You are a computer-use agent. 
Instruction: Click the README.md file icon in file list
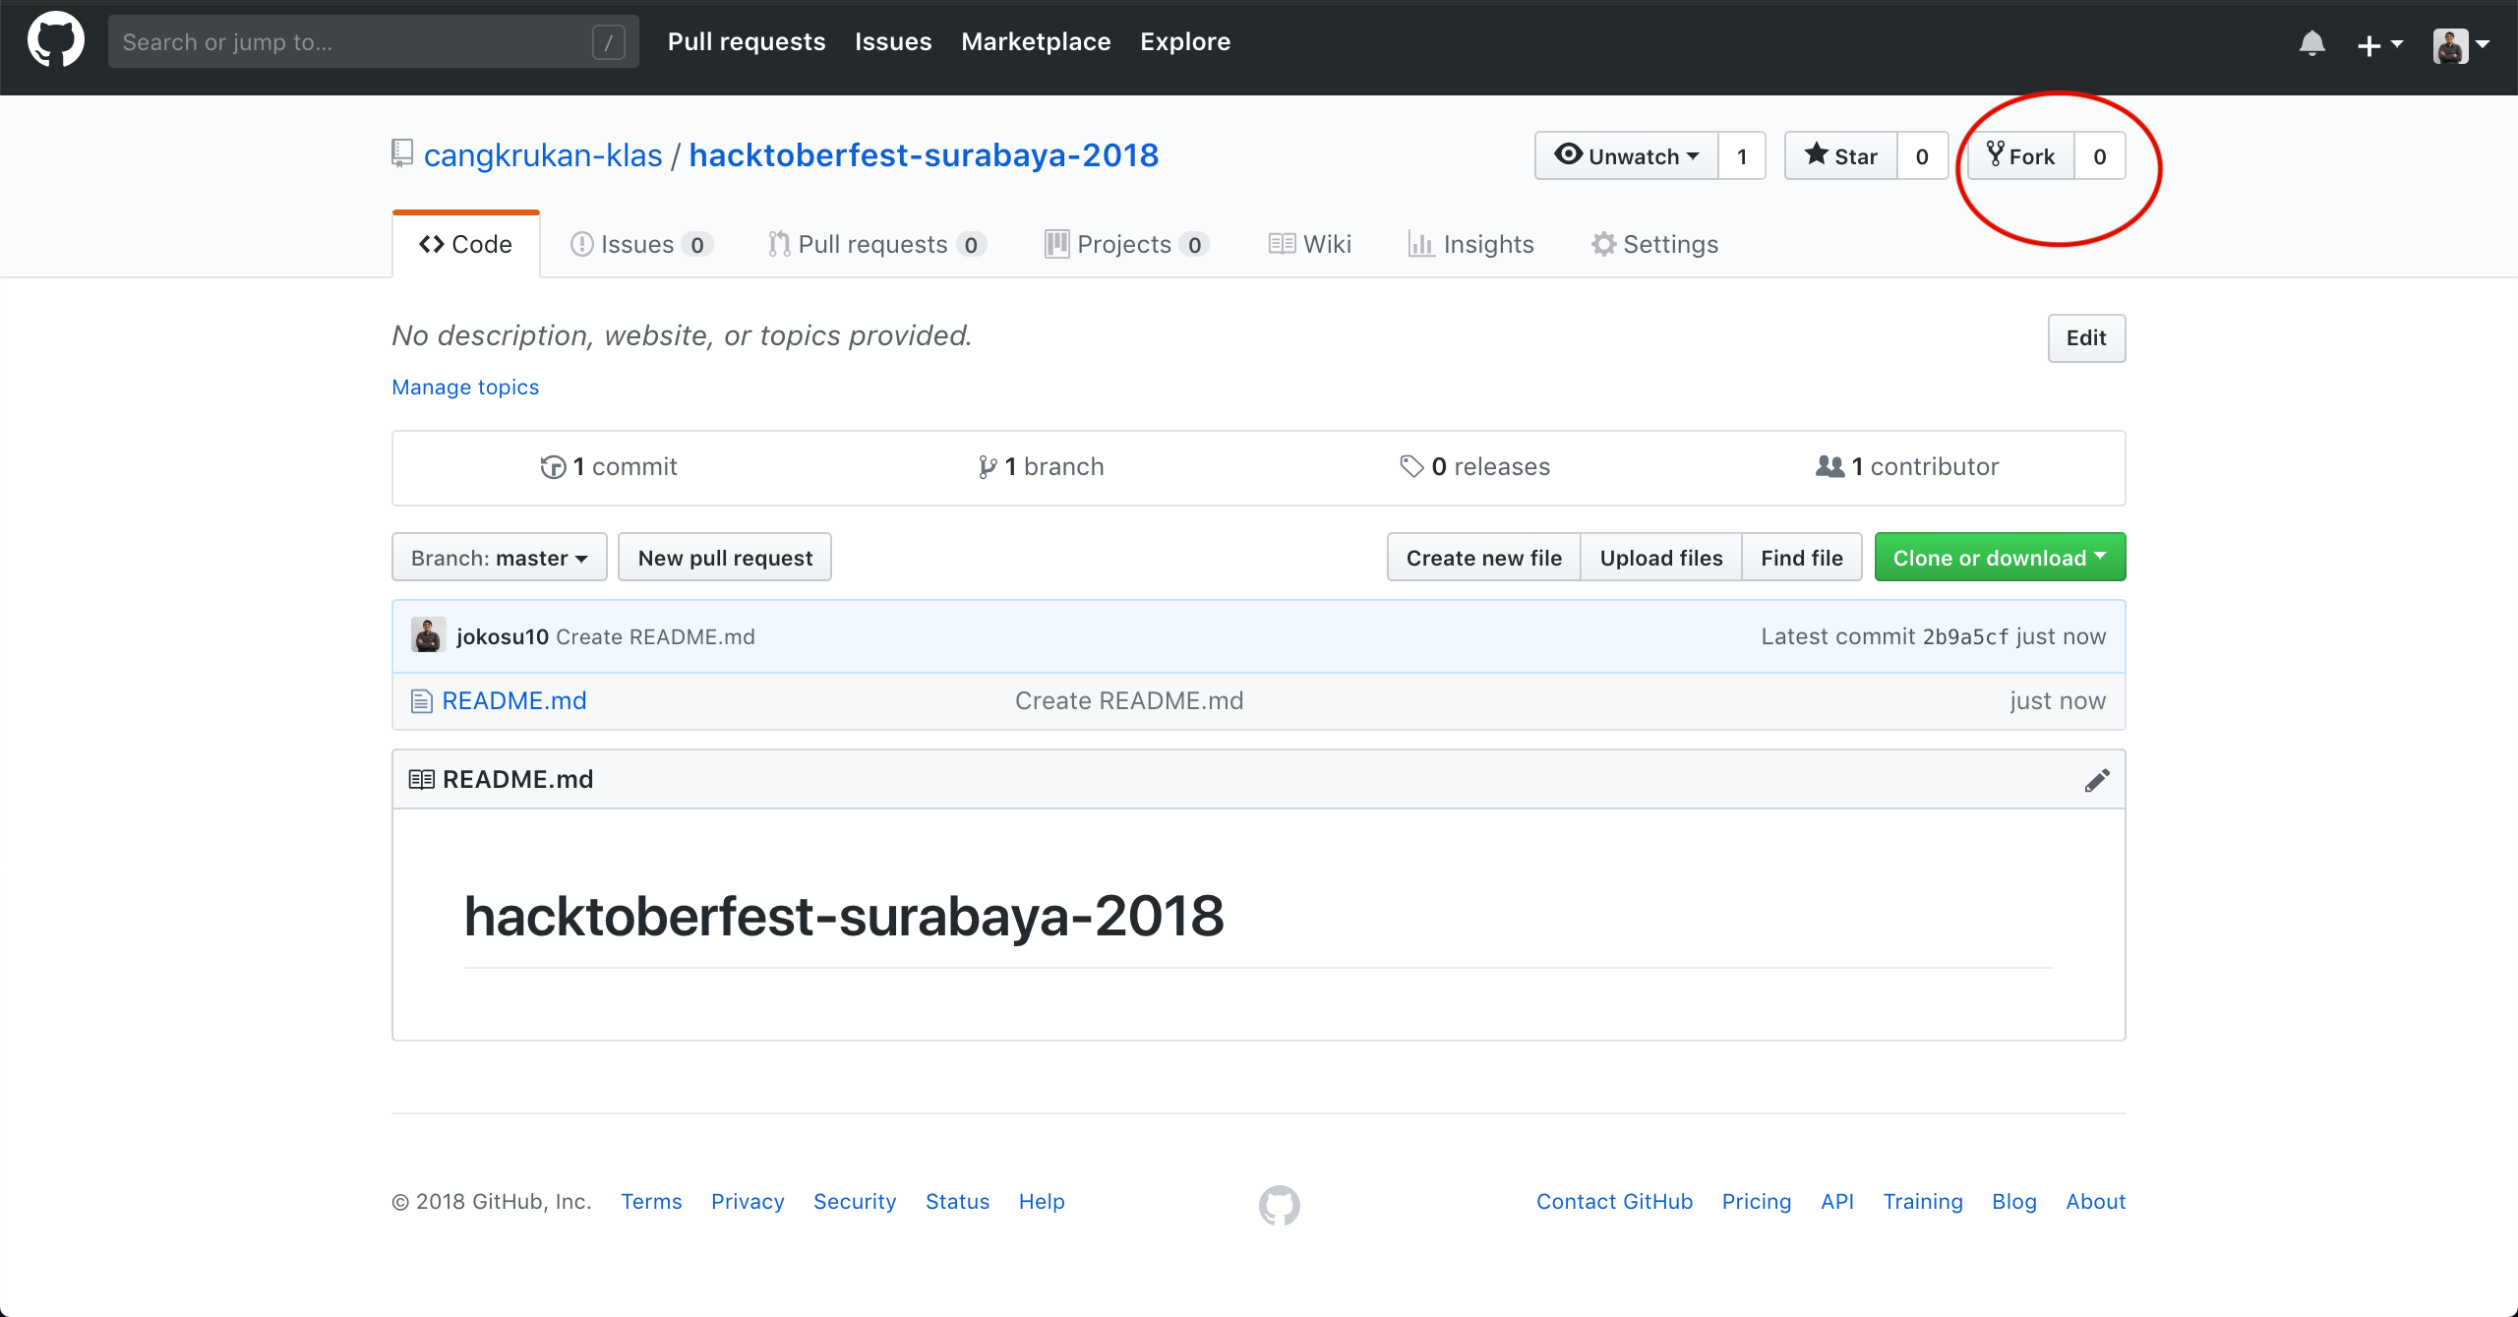[422, 701]
